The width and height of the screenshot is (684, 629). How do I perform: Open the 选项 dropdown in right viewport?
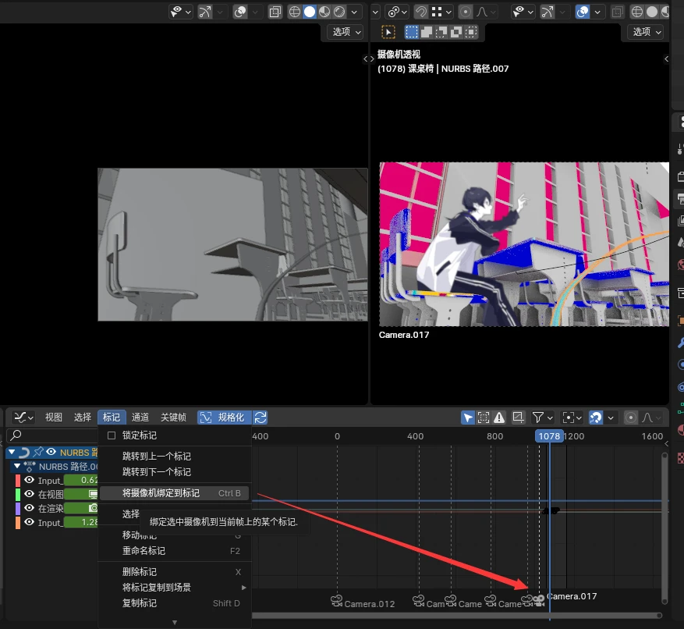[x=646, y=32]
